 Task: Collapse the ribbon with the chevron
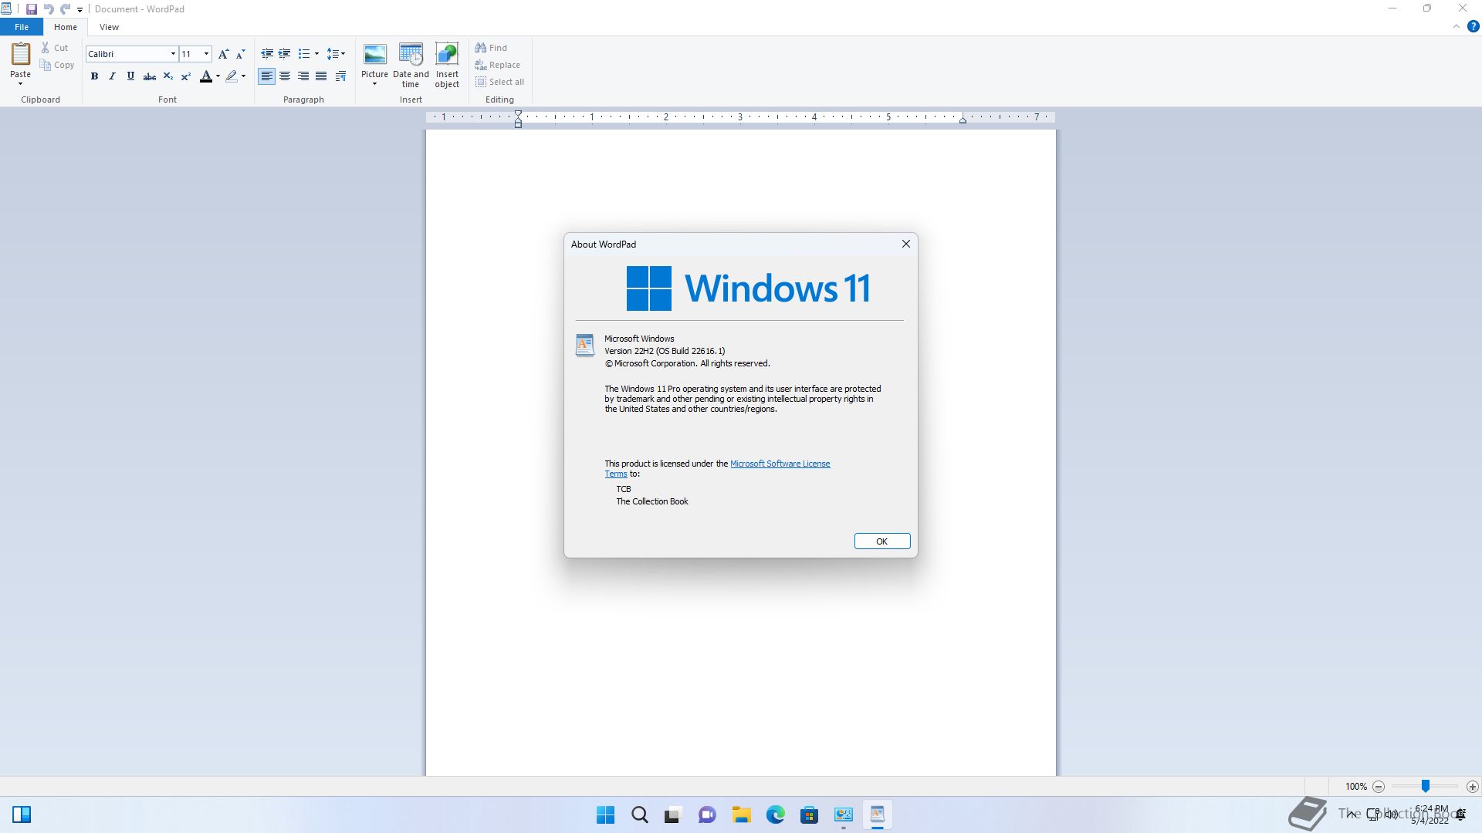pyautogui.click(x=1457, y=26)
